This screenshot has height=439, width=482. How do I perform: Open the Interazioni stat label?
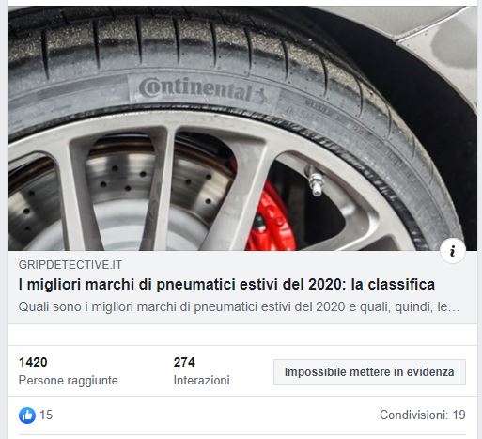(x=201, y=380)
